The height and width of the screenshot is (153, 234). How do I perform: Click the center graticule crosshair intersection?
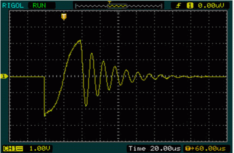tap(118, 76)
